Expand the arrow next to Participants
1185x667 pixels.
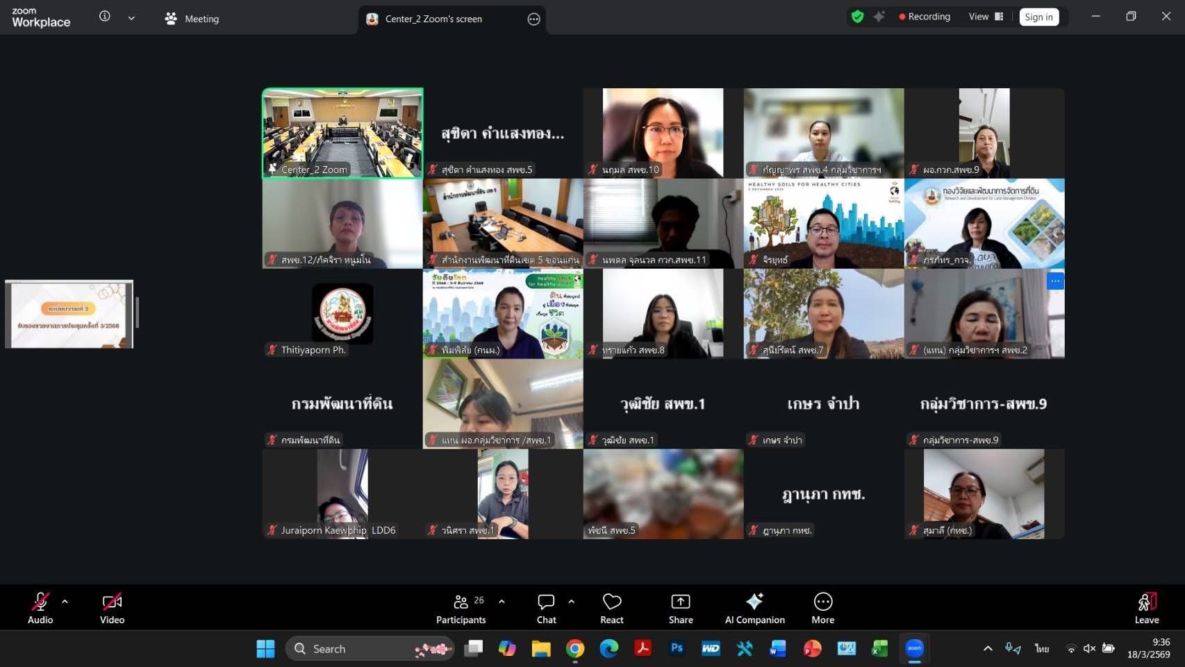pyautogui.click(x=502, y=602)
